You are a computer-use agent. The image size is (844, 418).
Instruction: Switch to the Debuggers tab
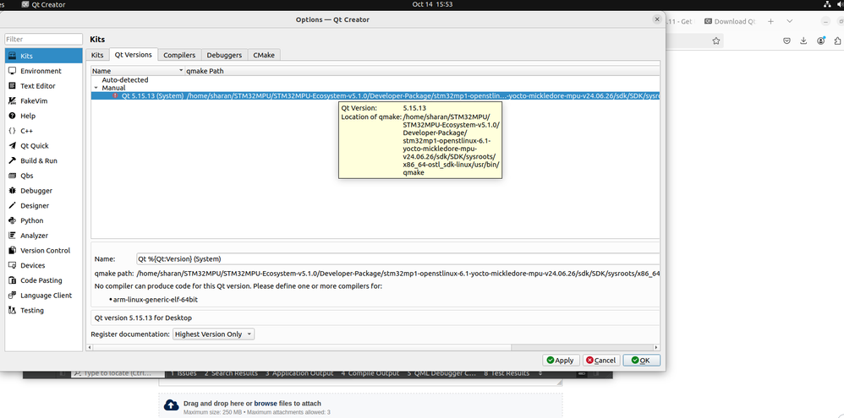click(x=224, y=55)
